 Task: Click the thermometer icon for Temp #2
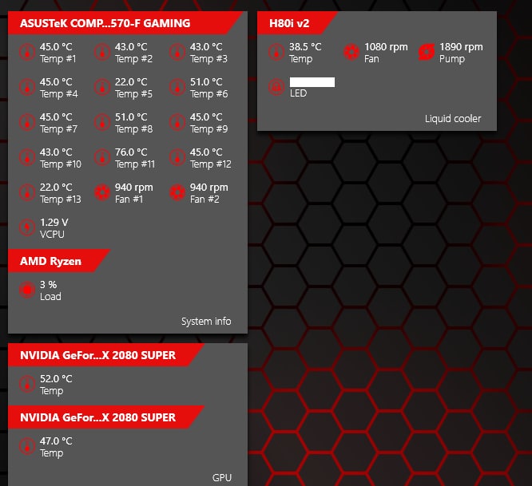click(x=102, y=52)
